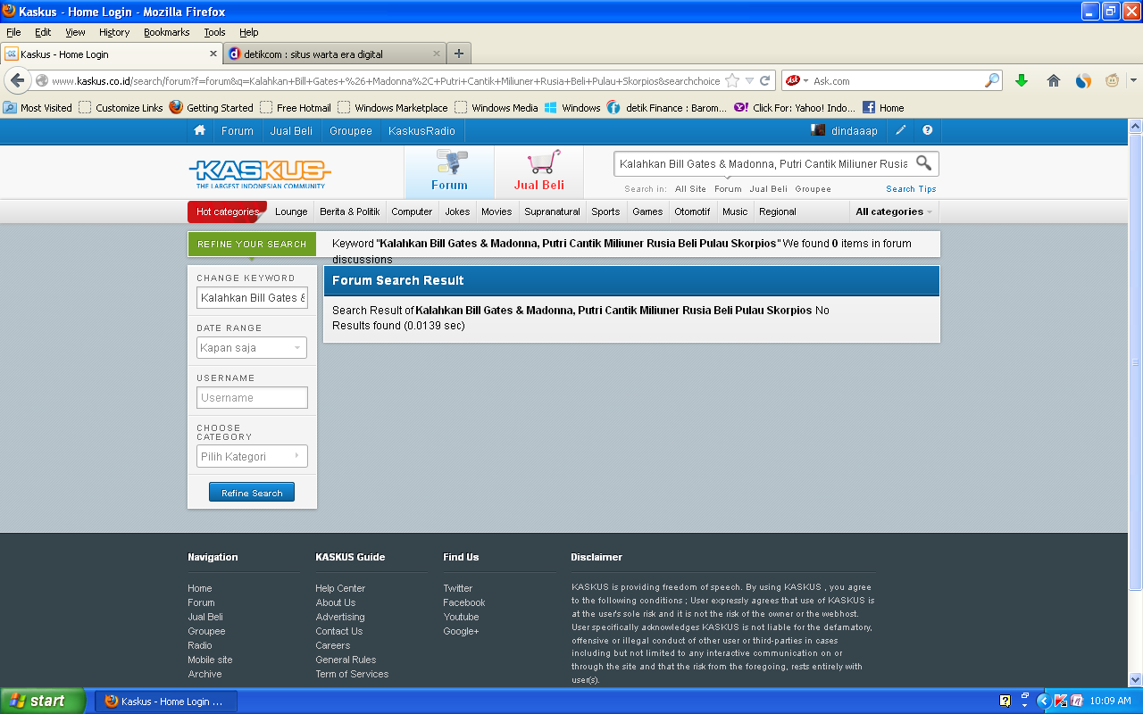The height and width of the screenshot is (714, 1143).
Task: Open the detik Finance bookmark
Action: tap(666, 108)
